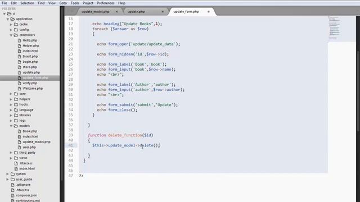Image resolution: width=360 pixels, height=202 pixels.
Task: Expand the cache folder
Action: [11, 24]
